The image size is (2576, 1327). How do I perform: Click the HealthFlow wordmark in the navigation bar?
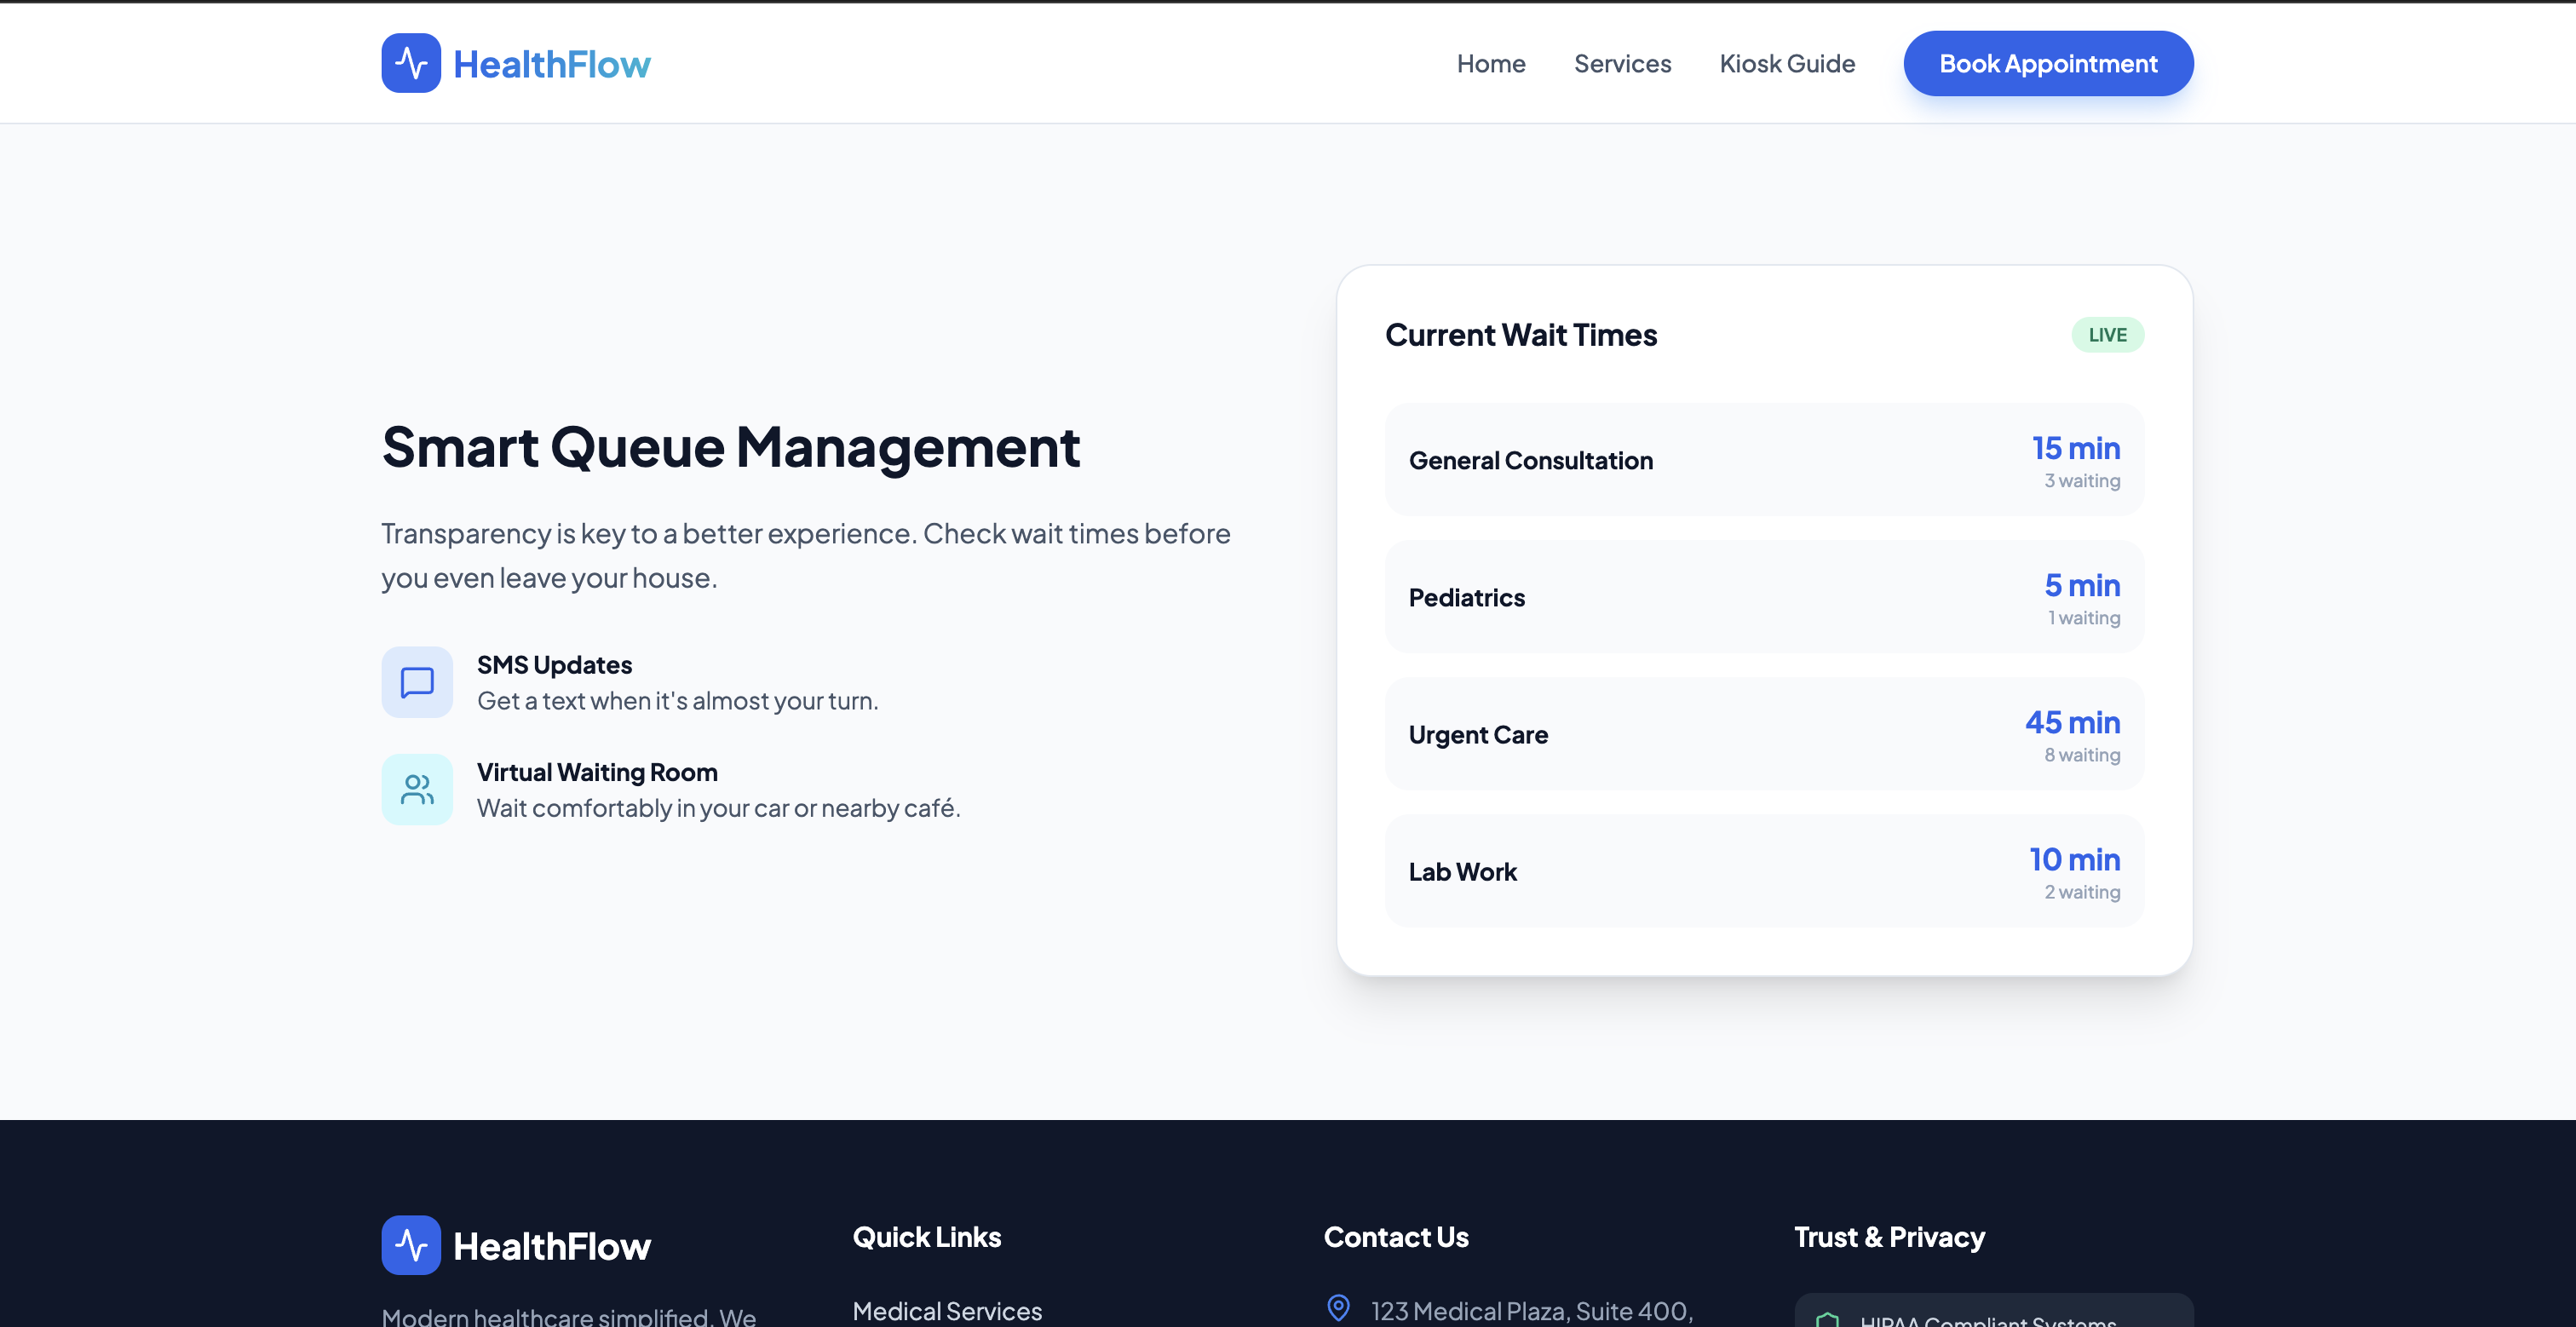tap(551, 62)
